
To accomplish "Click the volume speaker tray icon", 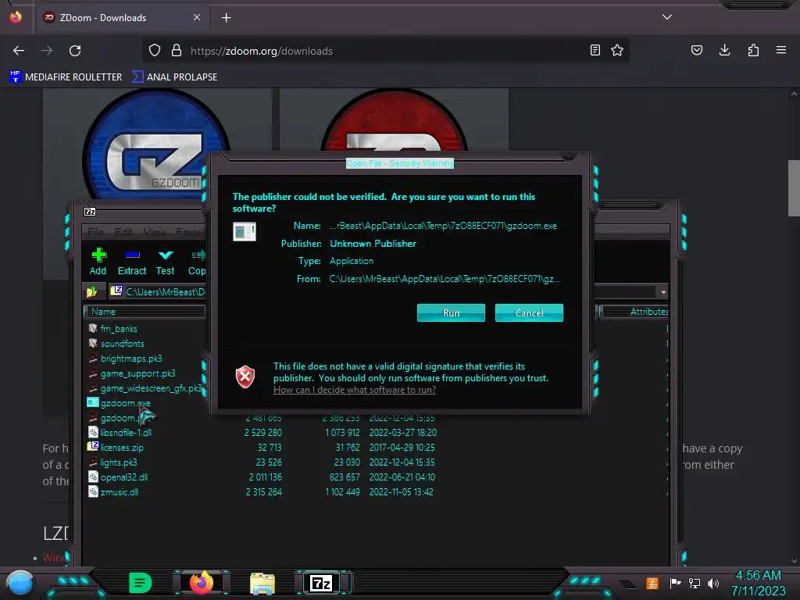I will (713, 583).
